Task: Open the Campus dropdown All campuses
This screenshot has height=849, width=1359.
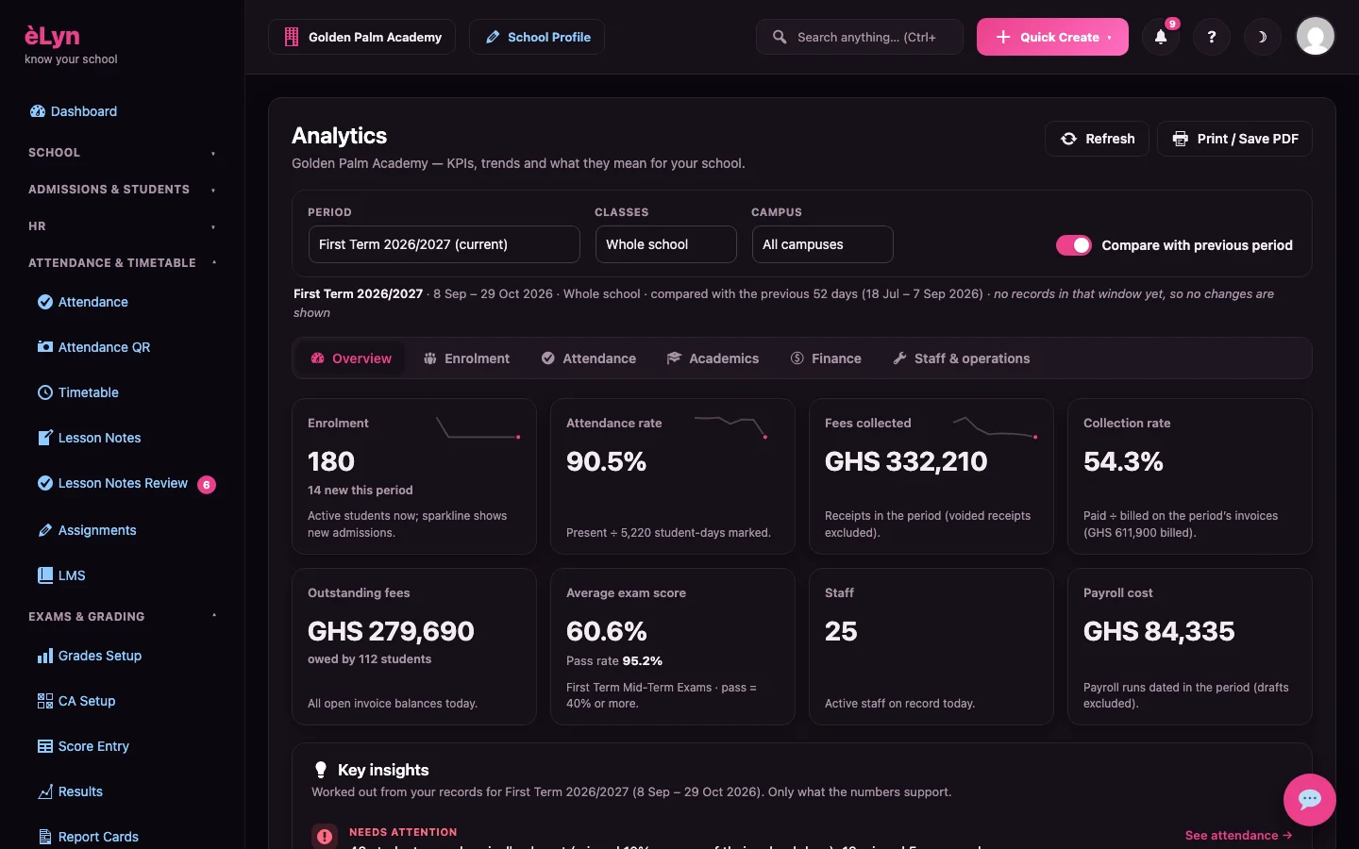Action: 822,244
